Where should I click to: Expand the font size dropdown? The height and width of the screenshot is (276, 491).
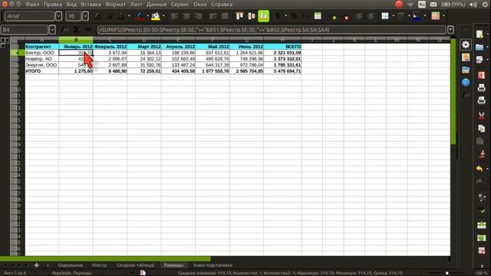coord(85,16)
